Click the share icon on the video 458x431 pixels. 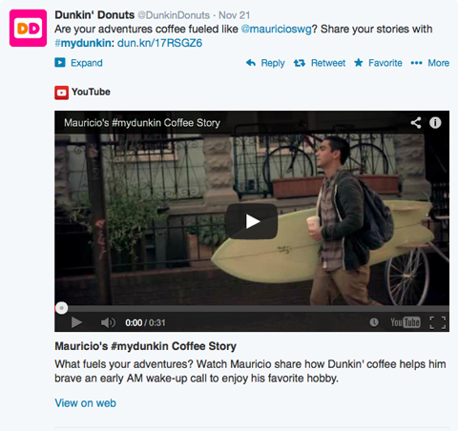coord(416,123)
